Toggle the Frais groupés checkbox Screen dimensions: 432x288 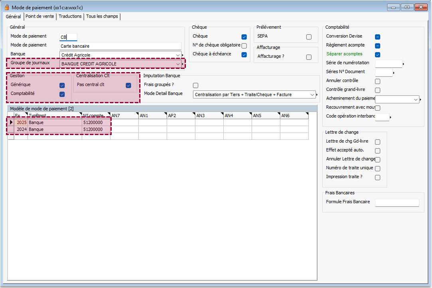tap(195, 85)
